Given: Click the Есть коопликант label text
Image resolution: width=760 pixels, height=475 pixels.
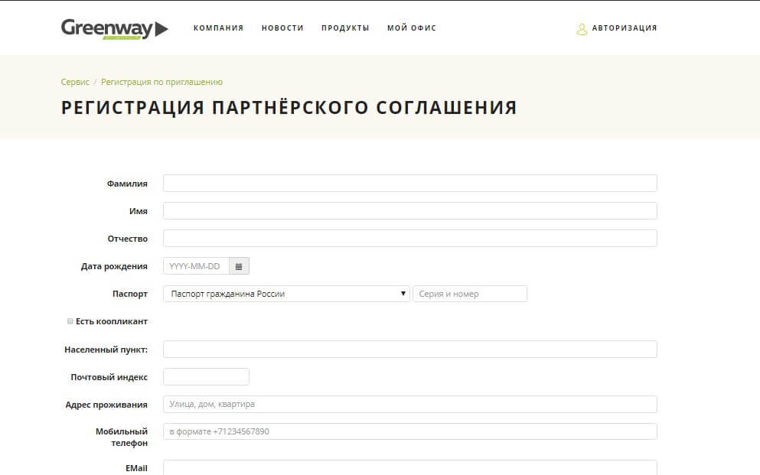Looking at the screenshot, I should [112, 321].
